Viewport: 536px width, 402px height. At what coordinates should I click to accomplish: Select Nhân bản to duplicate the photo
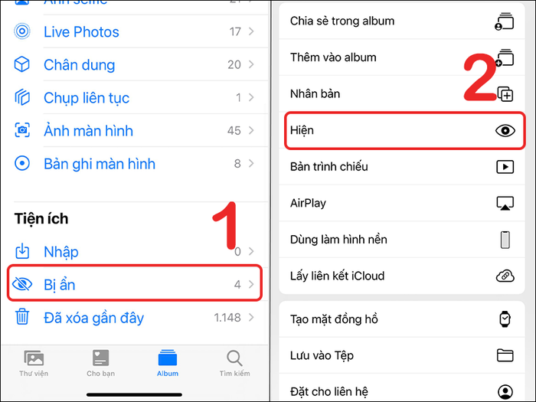point(402,93)
